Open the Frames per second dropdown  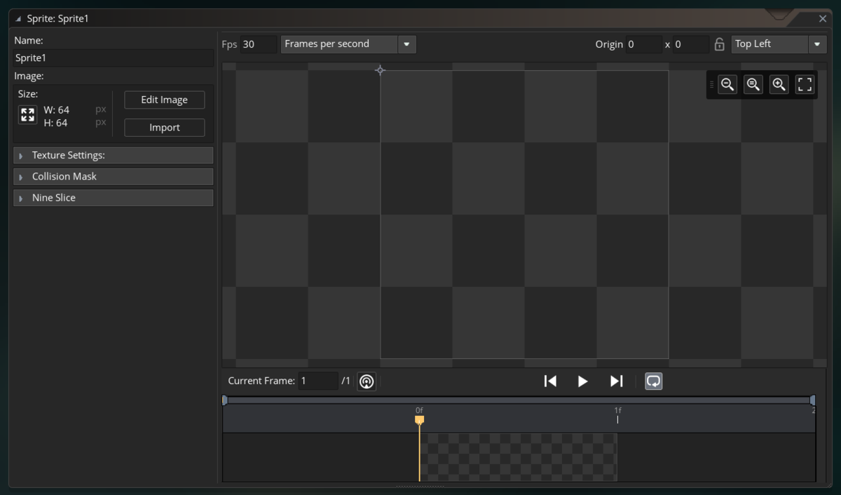(348, 44)
